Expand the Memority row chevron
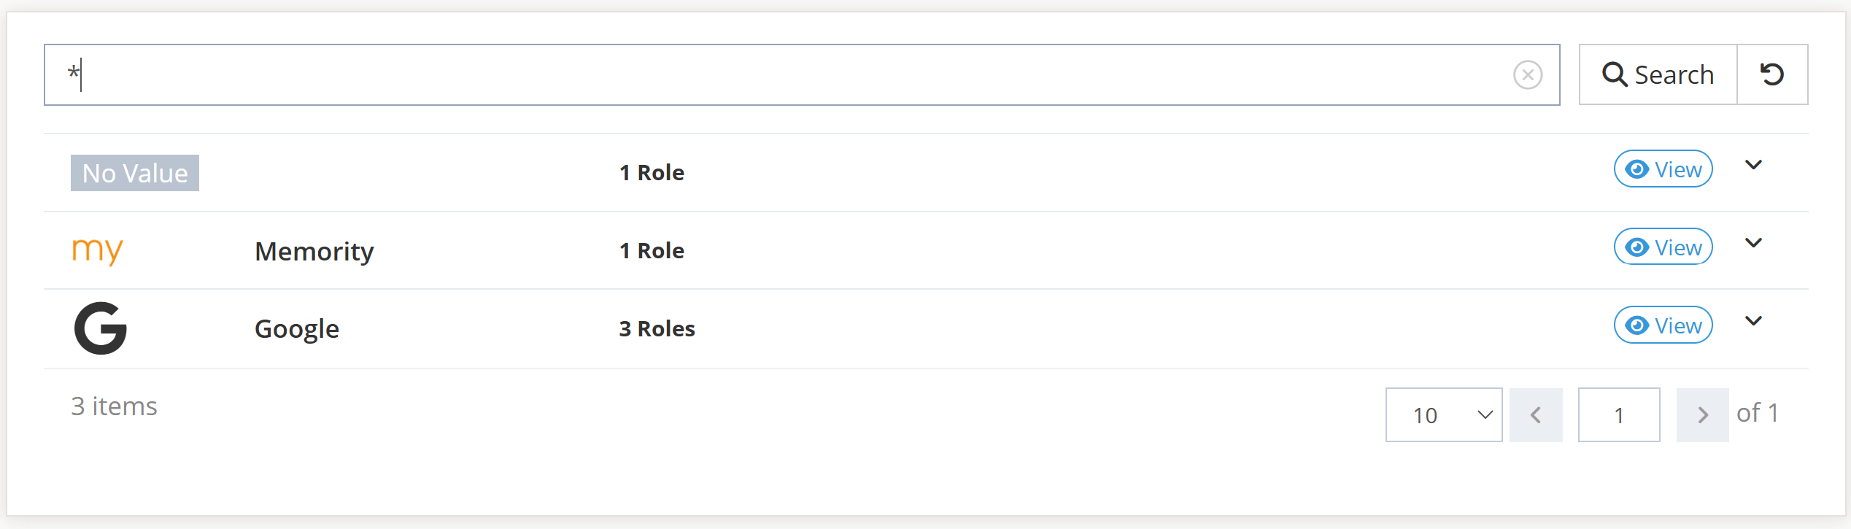 [x=1753, y=243]
